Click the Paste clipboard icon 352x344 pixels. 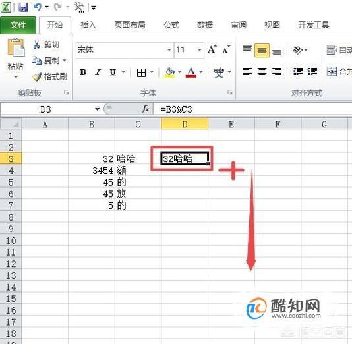[16, 47]
